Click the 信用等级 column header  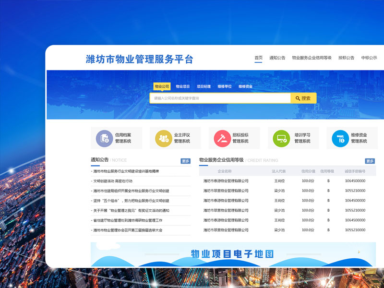(327, 171)
